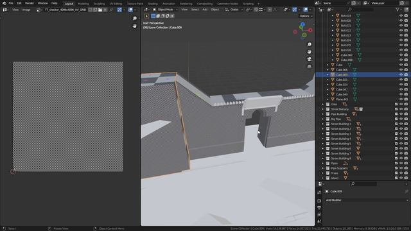Expand the Street Balcony collection
This screenshot has width=411, height=231.
[x=323, y=109]
